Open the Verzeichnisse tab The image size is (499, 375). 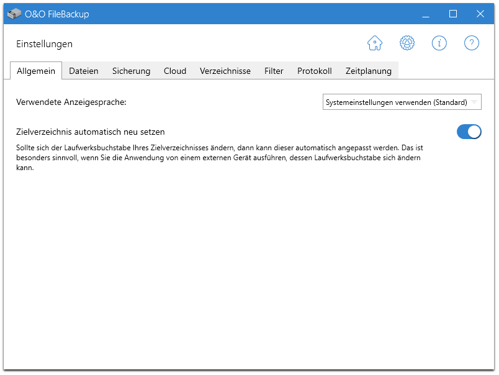pyautogui.click(x=225, y=71)
